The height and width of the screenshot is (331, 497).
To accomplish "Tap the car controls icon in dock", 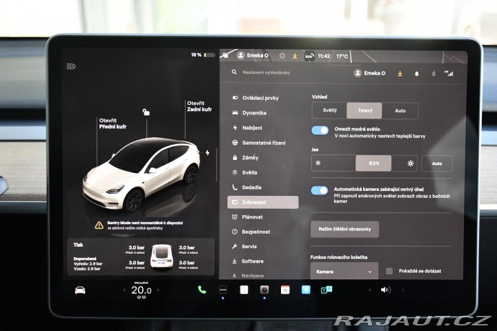I will [80, 290].
